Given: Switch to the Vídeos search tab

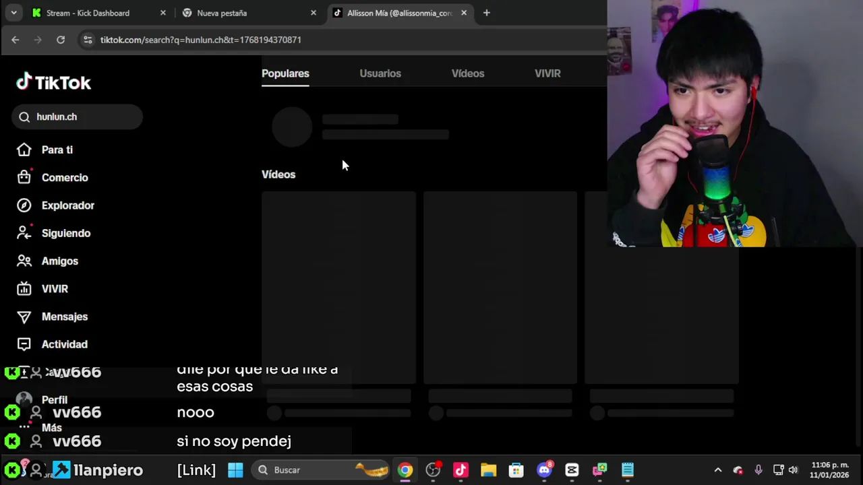Looking at the screenshot, I should pos(468,73).
